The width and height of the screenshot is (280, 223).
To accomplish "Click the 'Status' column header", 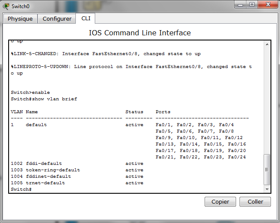I will point(134,112).
